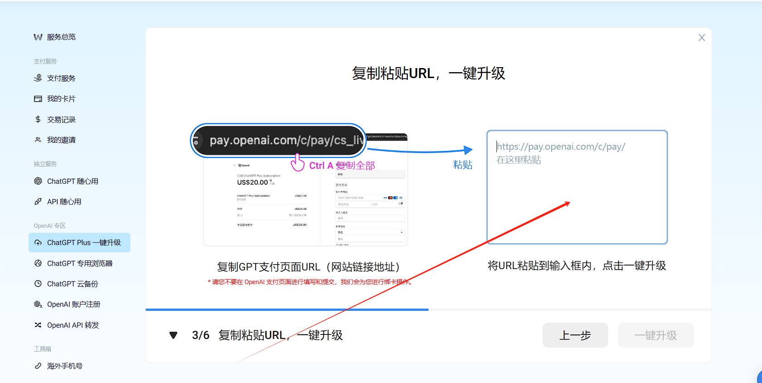
Task: Click the 交易记录 dollar sign icon
Action: 38,119
